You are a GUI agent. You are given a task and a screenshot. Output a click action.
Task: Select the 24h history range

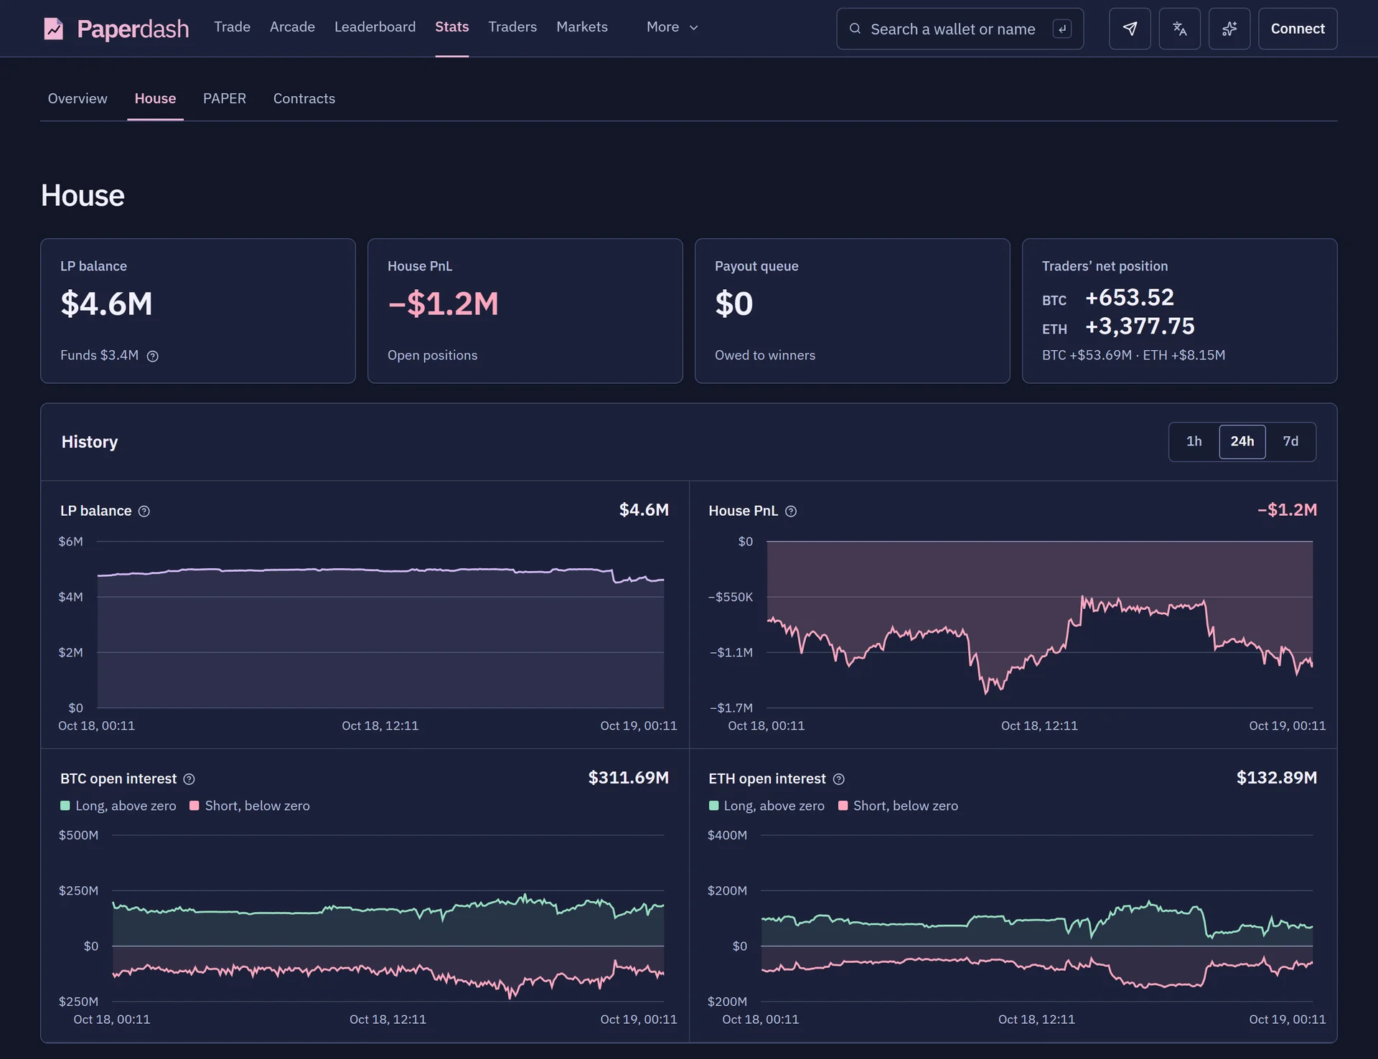coord(1242,441)
